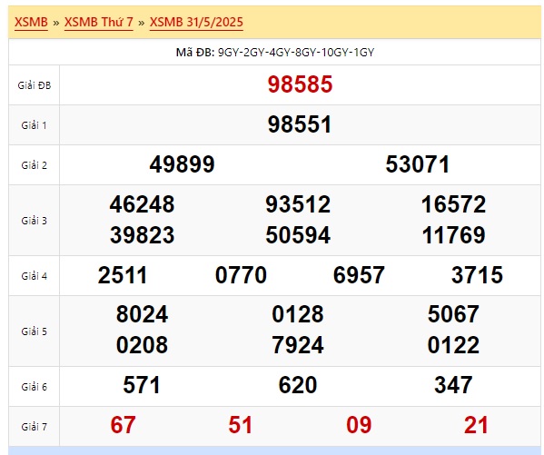
Task: Select Giải 2 number 49899
Action: click(183, 164)
